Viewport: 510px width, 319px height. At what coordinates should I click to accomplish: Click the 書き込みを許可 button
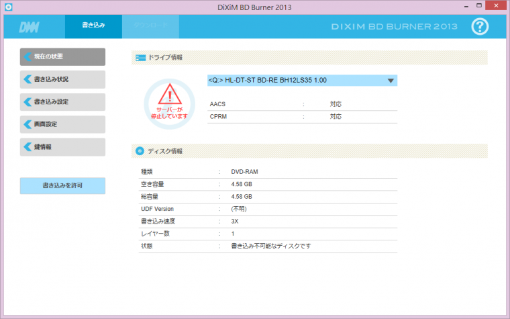pos(62,185)
